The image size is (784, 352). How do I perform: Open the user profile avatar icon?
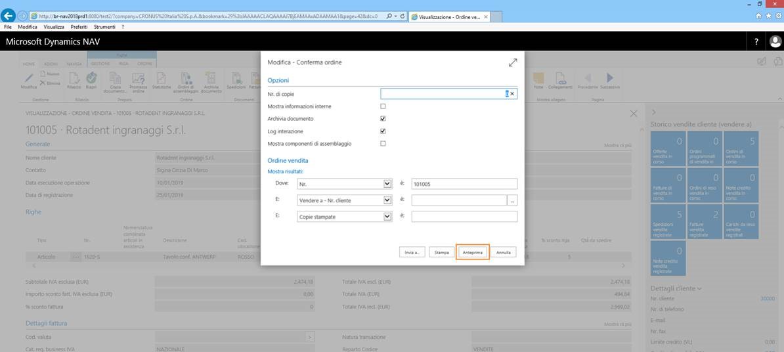tap(775, 41)
